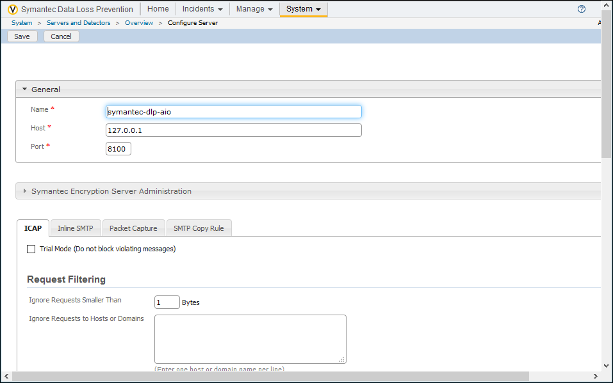
Task: Open the Incidents dropdown menu
Action: coord(202,9)
